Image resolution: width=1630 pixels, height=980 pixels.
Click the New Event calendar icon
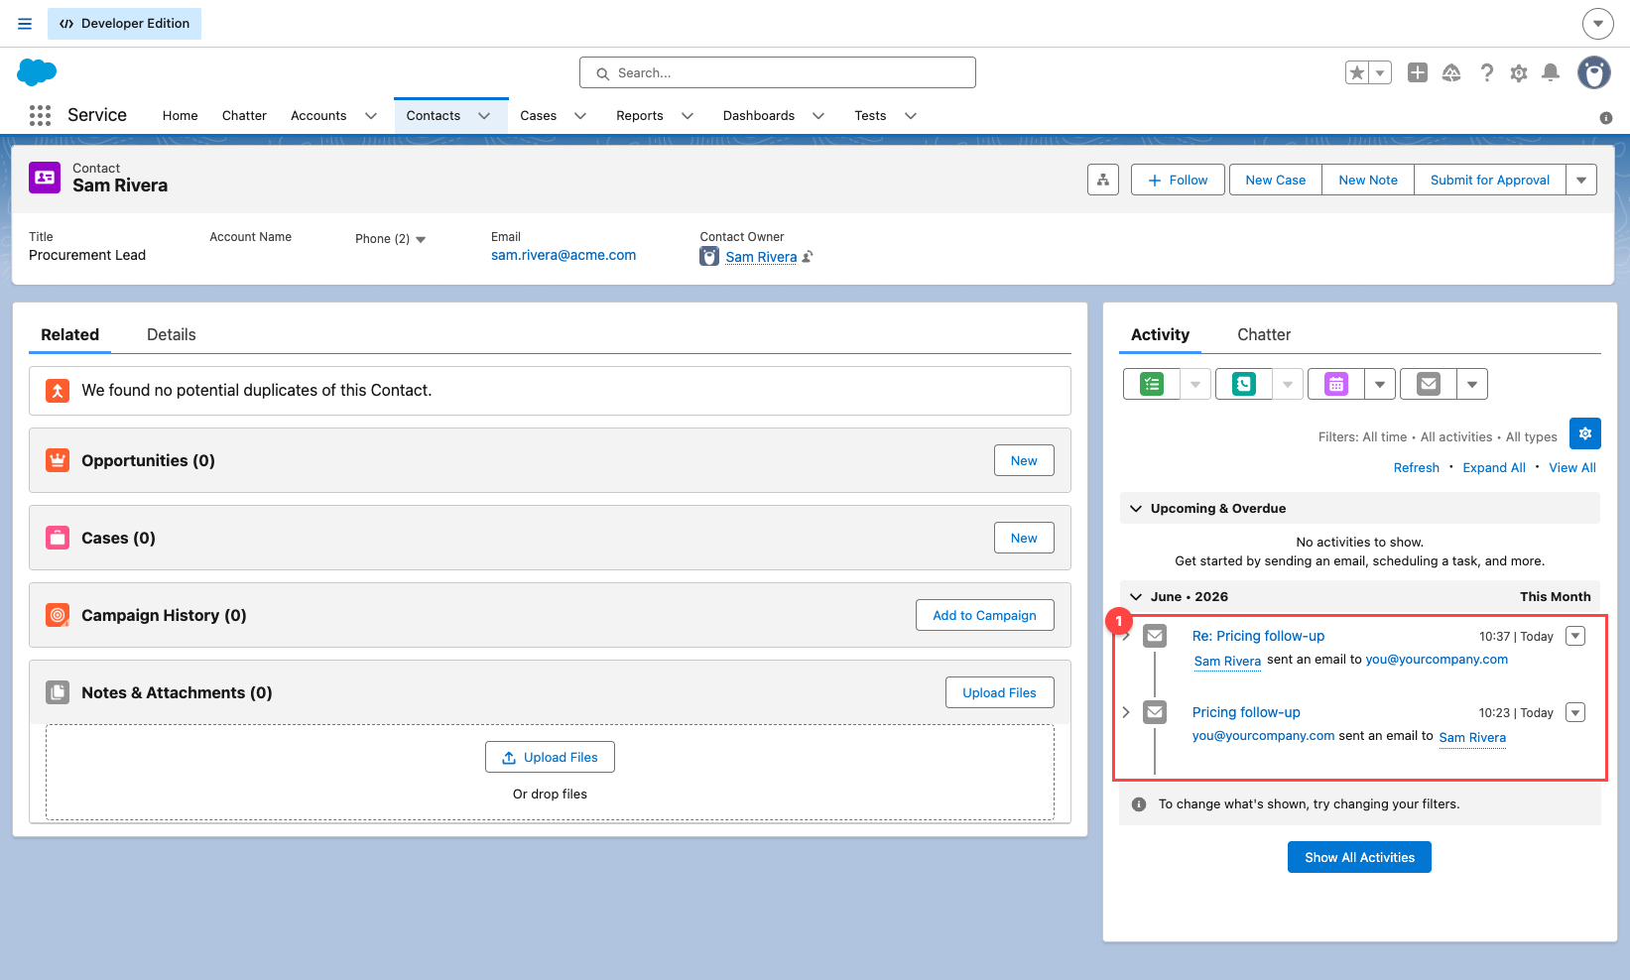tap(1336, 384)
